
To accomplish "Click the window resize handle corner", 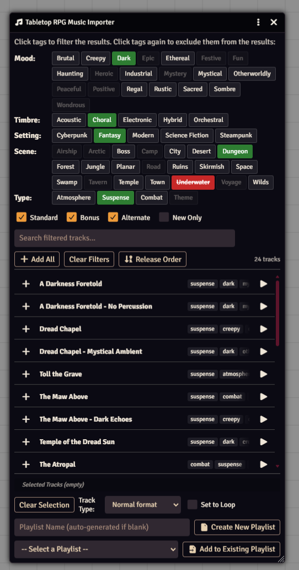I will 281,559.
